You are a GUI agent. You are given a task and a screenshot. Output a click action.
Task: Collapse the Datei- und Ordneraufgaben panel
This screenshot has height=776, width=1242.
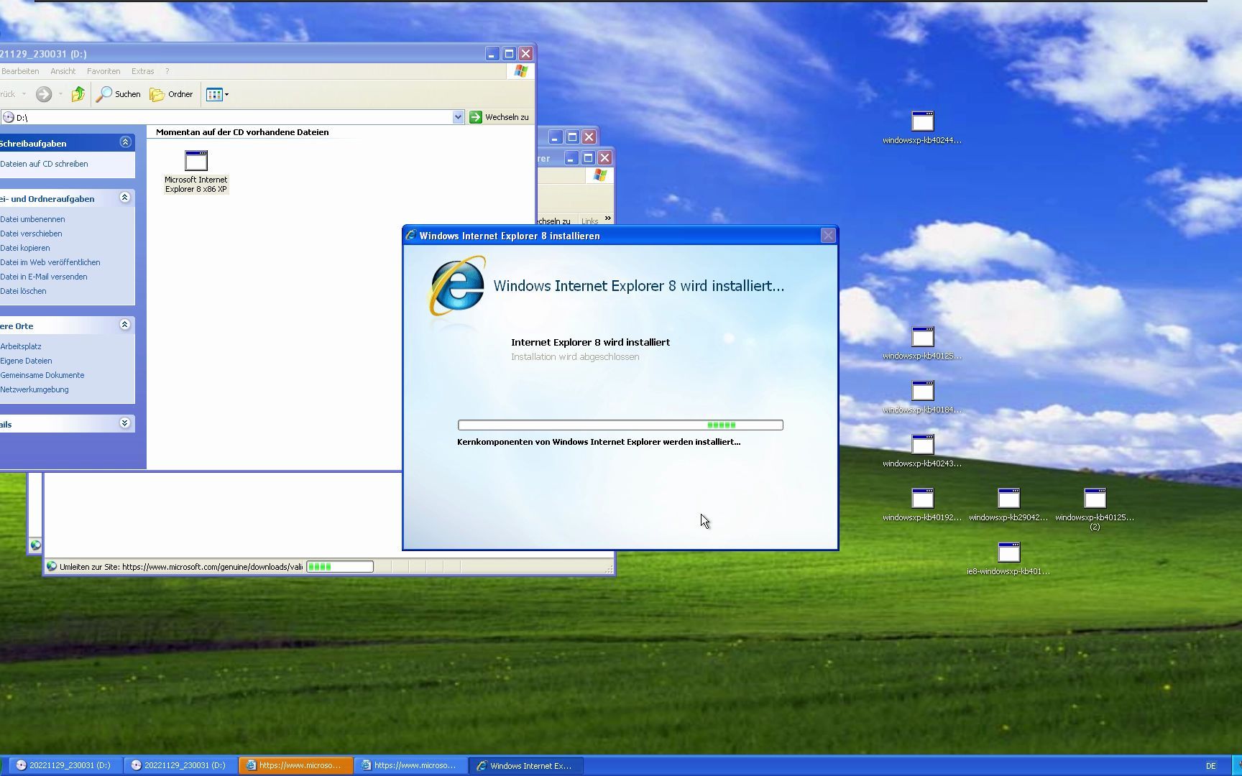coord(125,198)
